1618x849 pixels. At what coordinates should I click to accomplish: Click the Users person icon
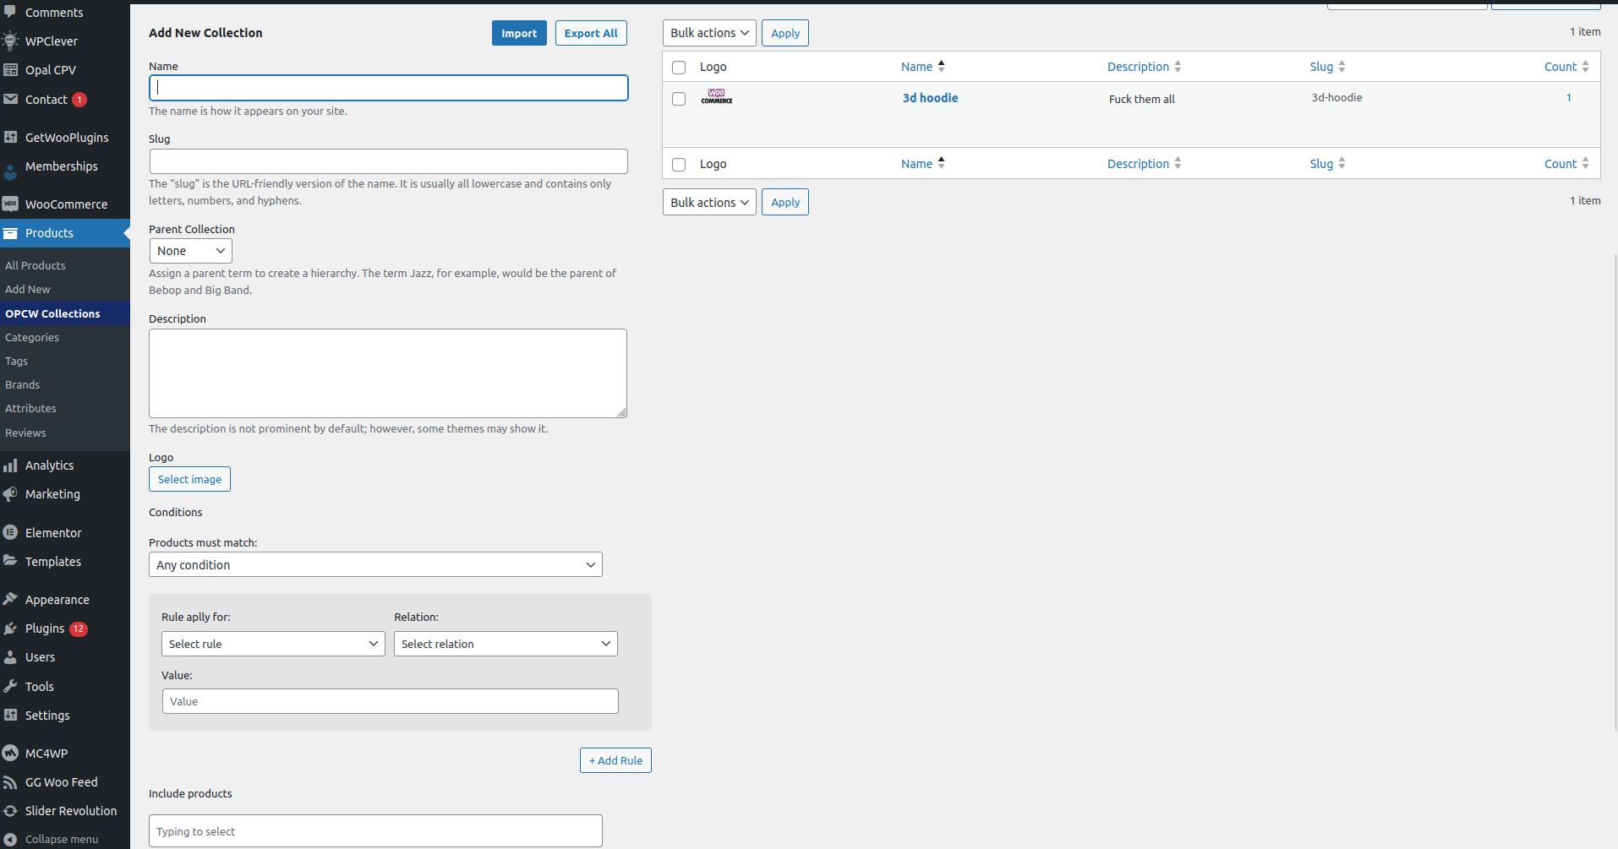10,657
